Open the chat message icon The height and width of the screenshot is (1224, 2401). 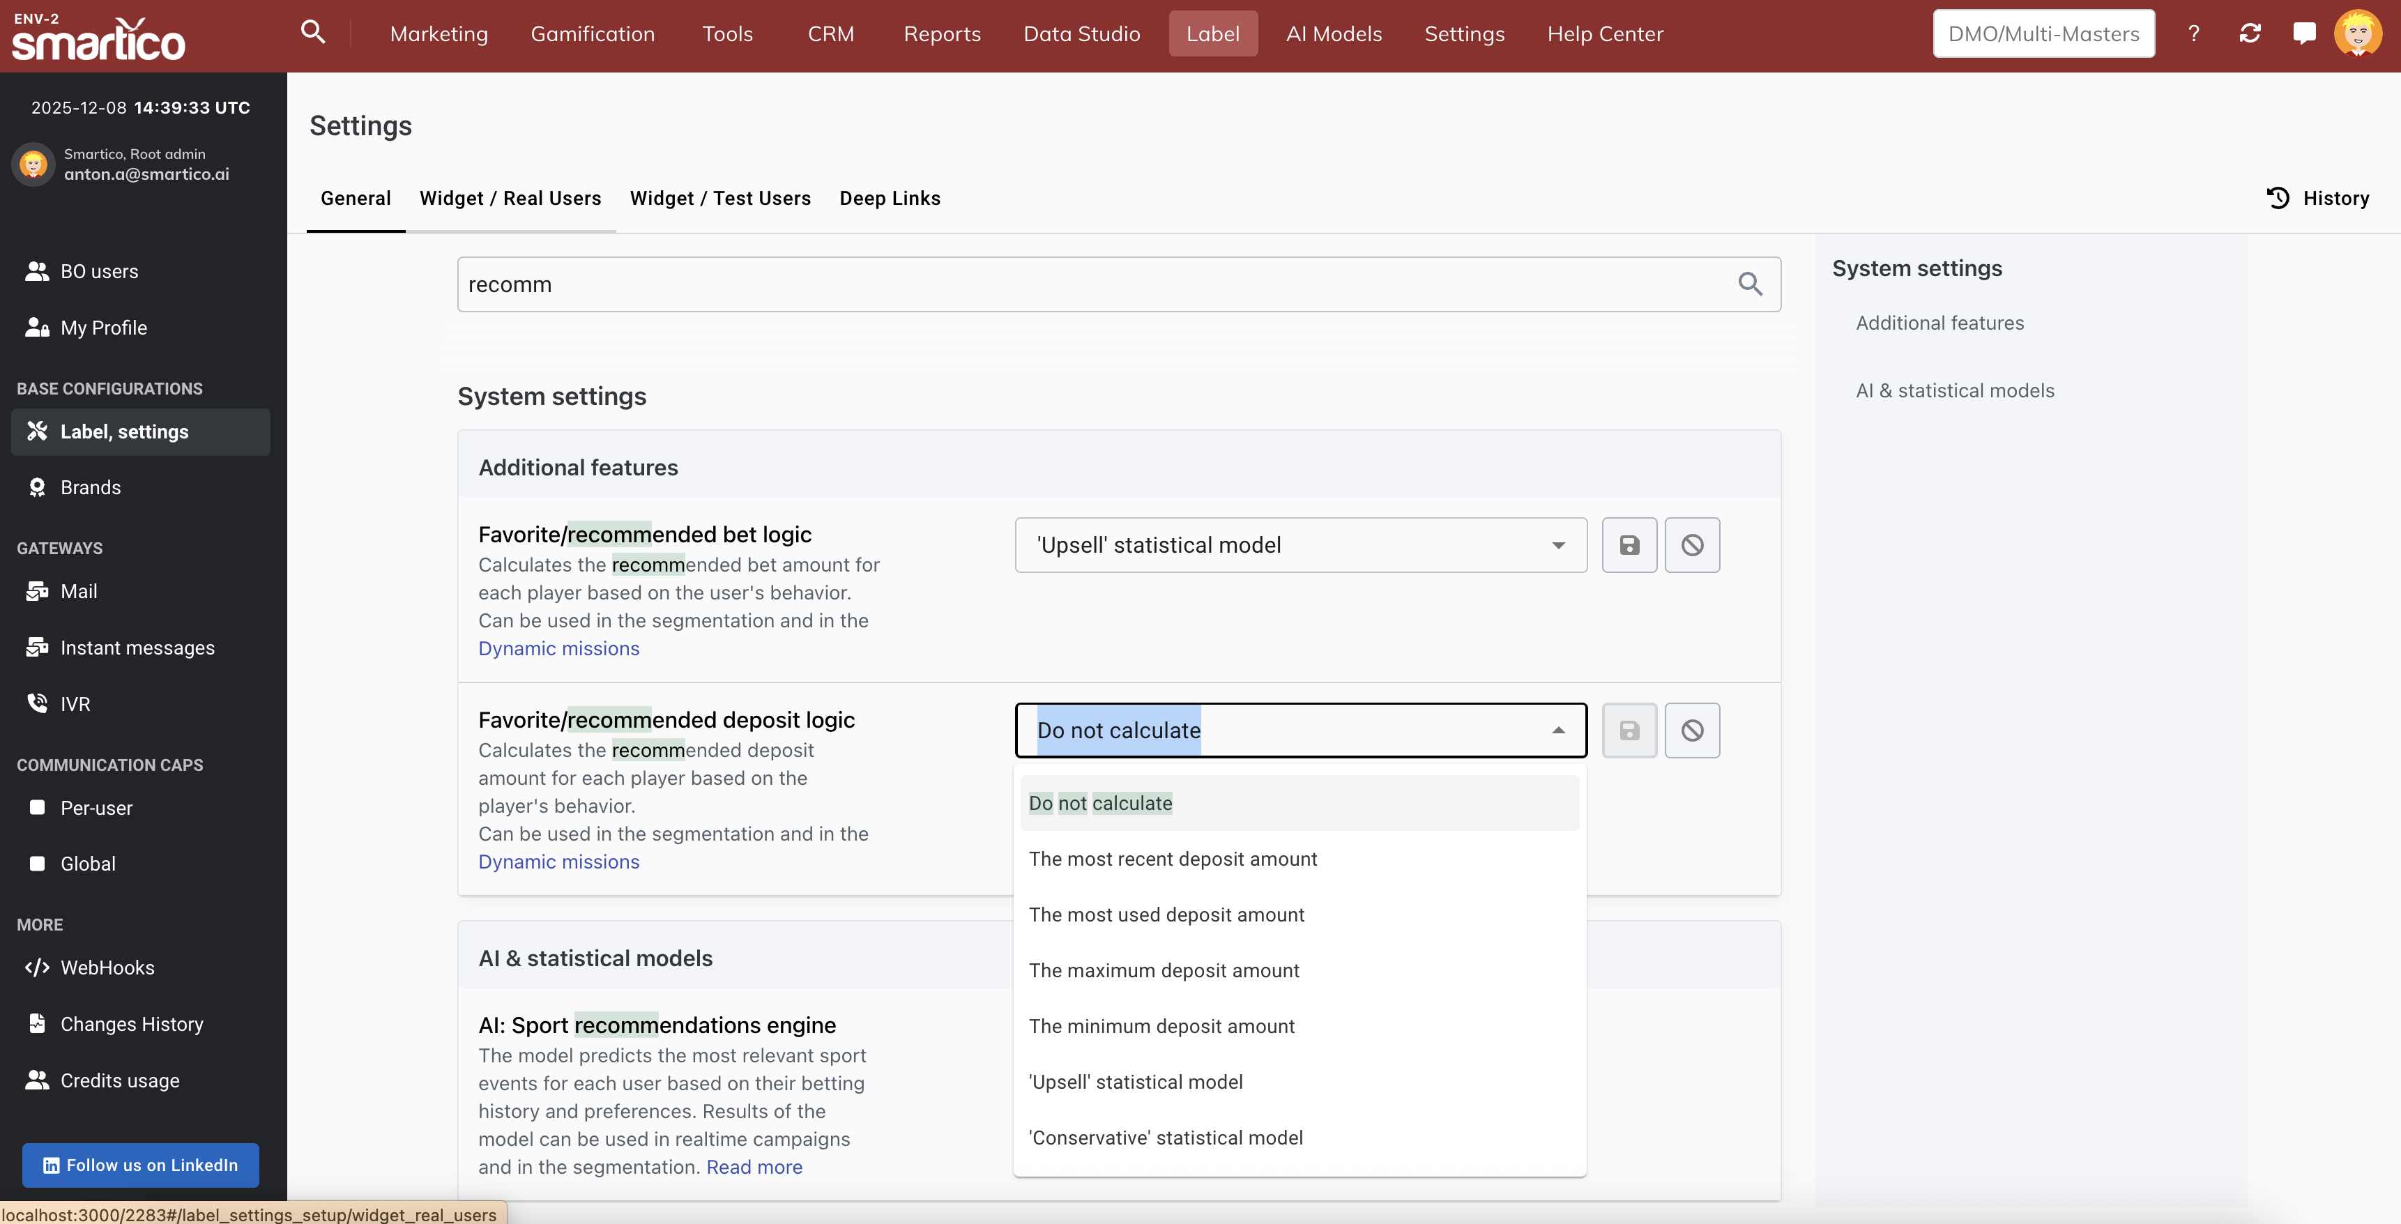pos(2303,33)
